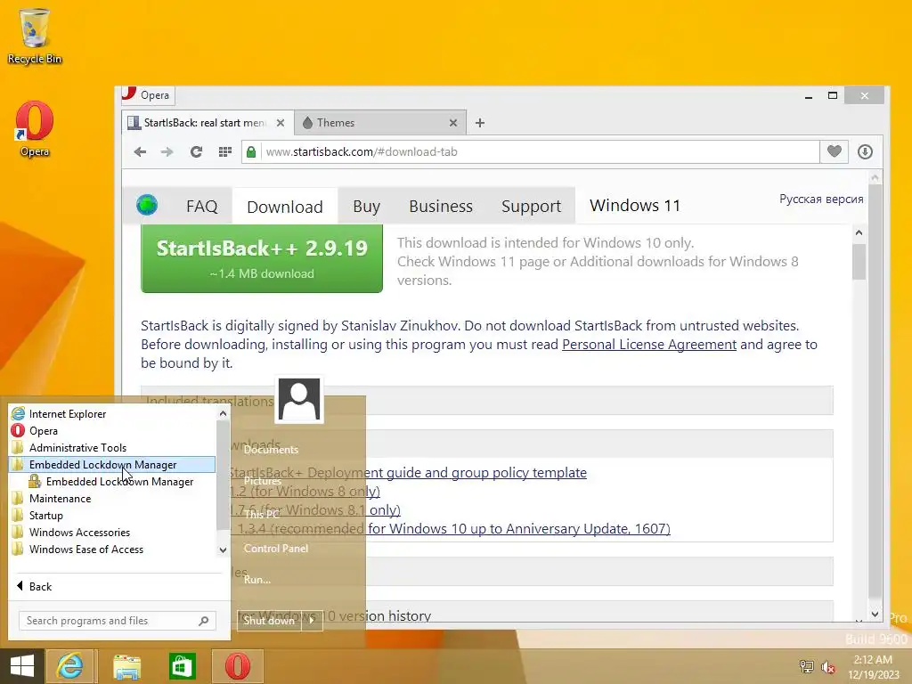
Task: Click down arrow of Start menu programs scrollbar
Action: 223,550
